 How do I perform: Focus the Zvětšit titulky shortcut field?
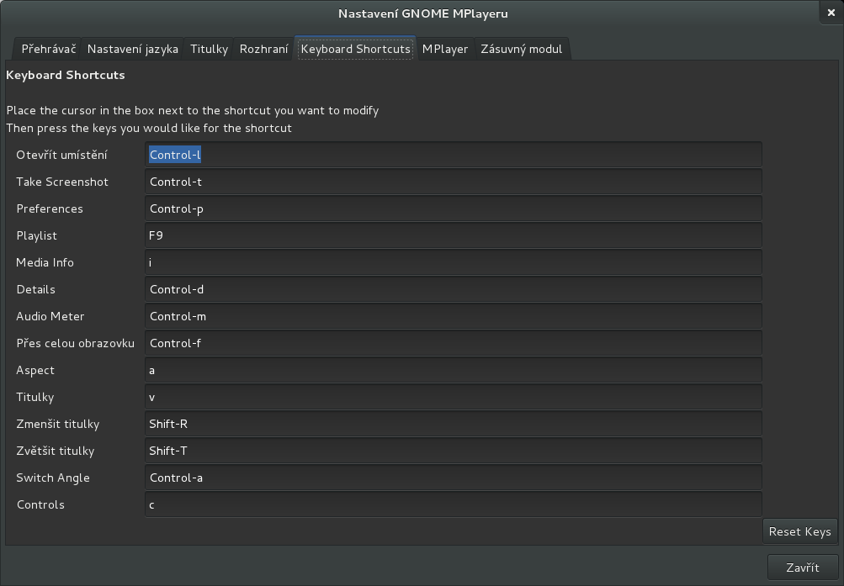pos(454,451)
